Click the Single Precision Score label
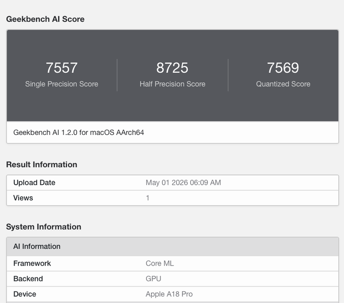The width and height of the screenshot is (344, 303). (x=62, y=84)
